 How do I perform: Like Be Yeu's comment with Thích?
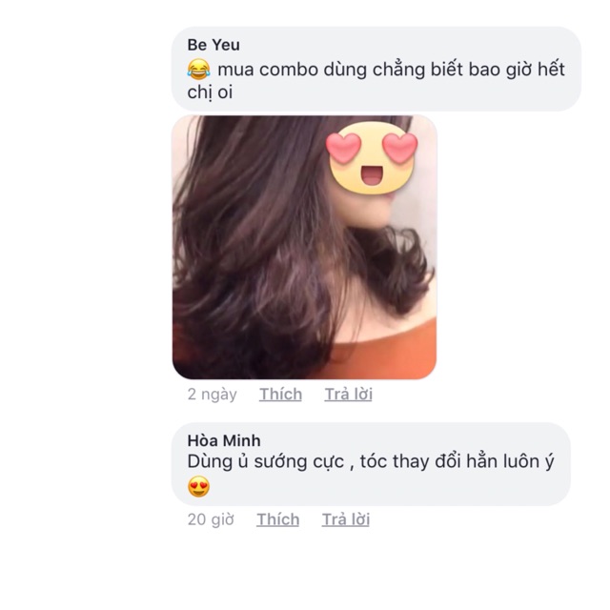coord(280,394)
